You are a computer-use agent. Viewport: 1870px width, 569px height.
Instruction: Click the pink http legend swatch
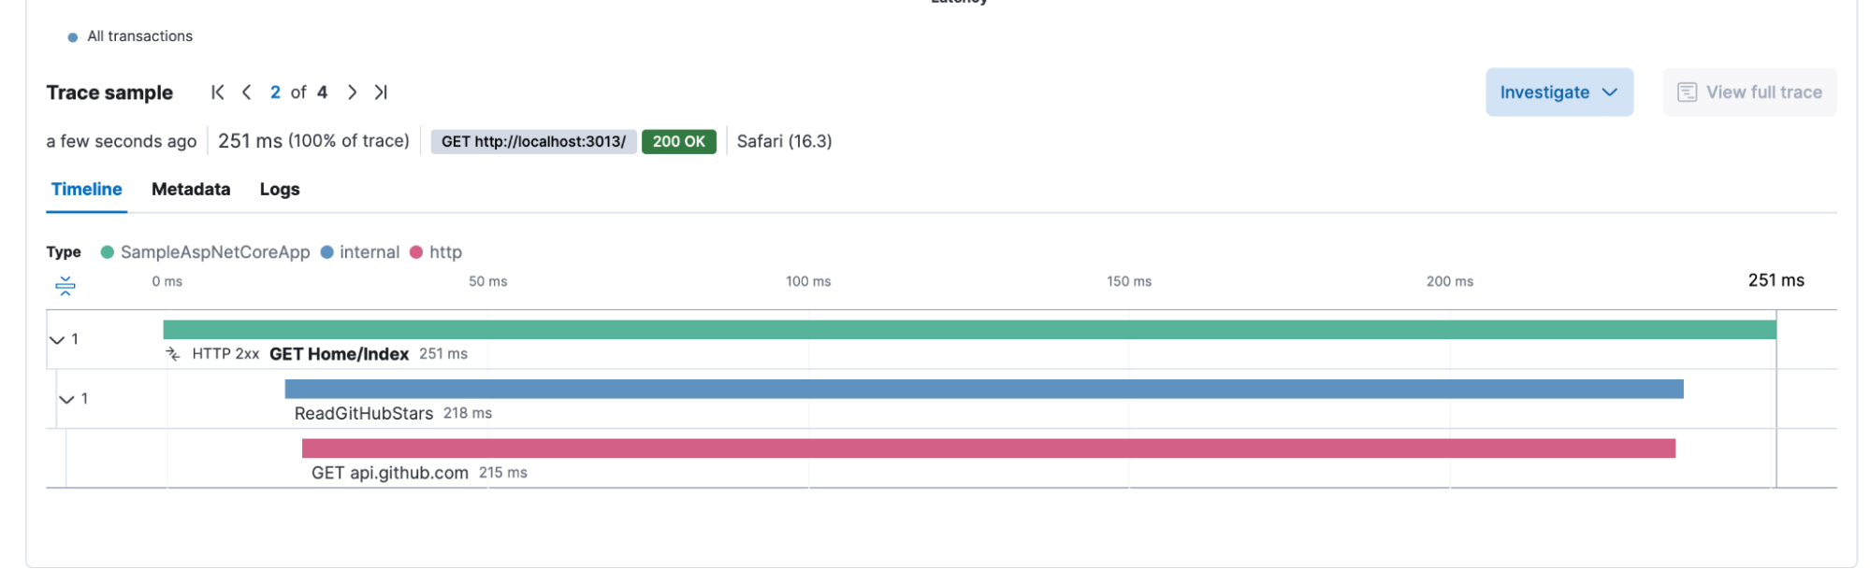pyautogui.click(x=416, y=252)
